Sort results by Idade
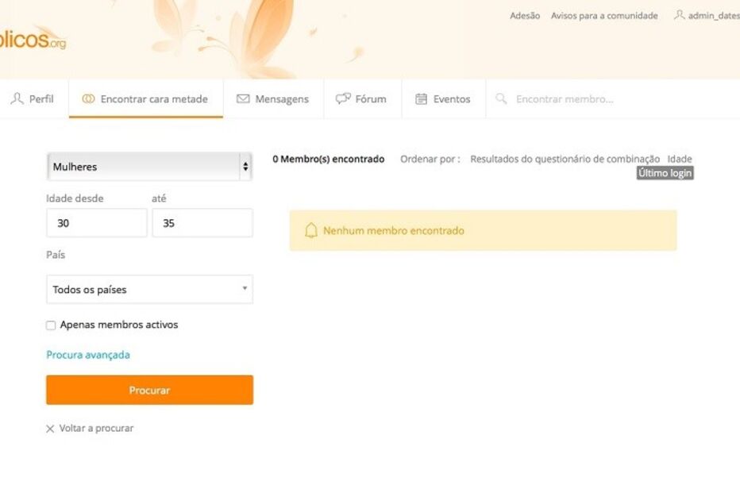This screenshot has width=740, height=493. pos(680,159)
